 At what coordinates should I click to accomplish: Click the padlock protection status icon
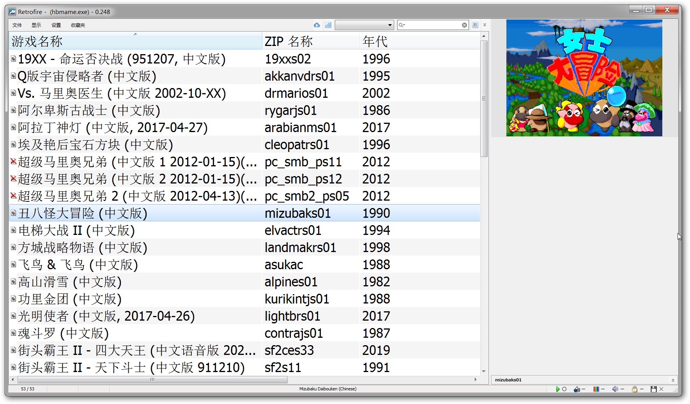(x=635, y=389)
